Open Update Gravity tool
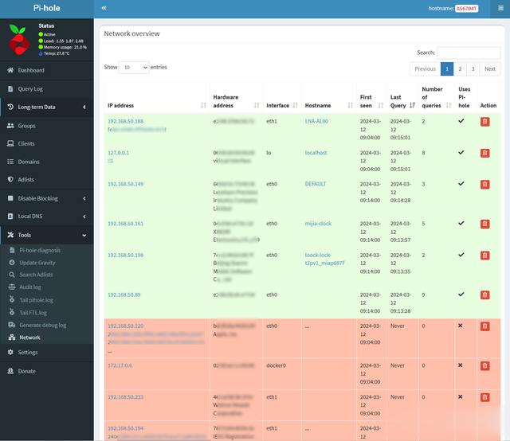Viewport: 510px width, 441px height. coord(37,263)
